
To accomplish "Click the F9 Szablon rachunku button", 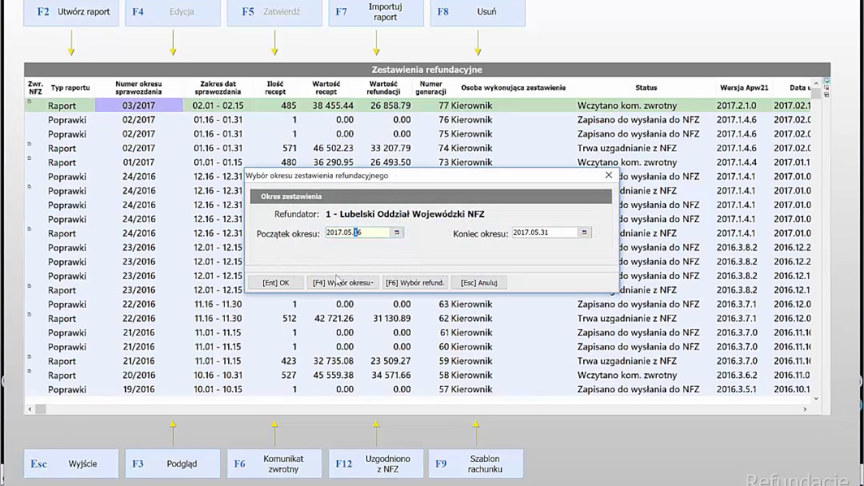I will 476,464.
